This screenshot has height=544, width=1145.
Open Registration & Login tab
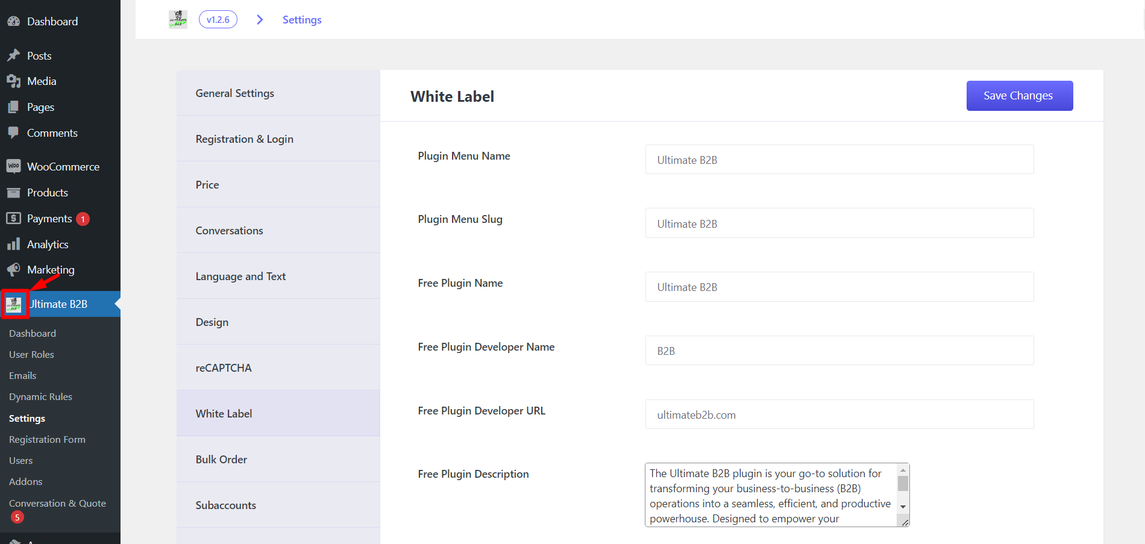coord(278,139)
